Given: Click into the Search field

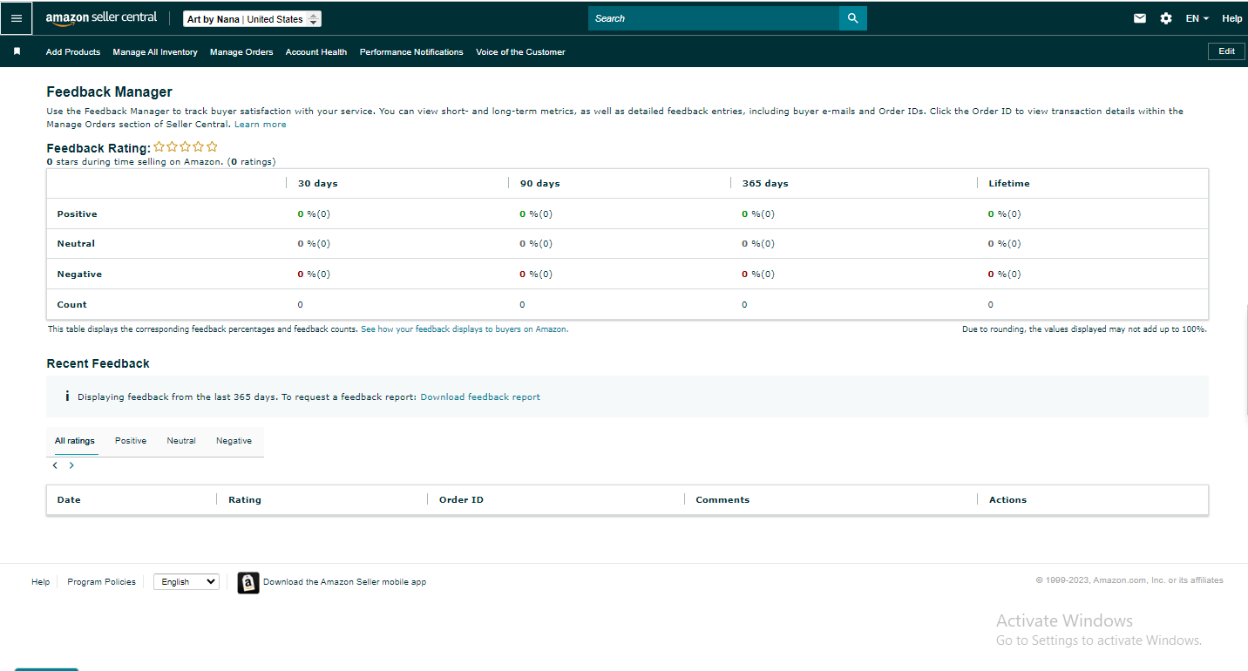Looking at the screenshot, I should [x=714, y=18].
